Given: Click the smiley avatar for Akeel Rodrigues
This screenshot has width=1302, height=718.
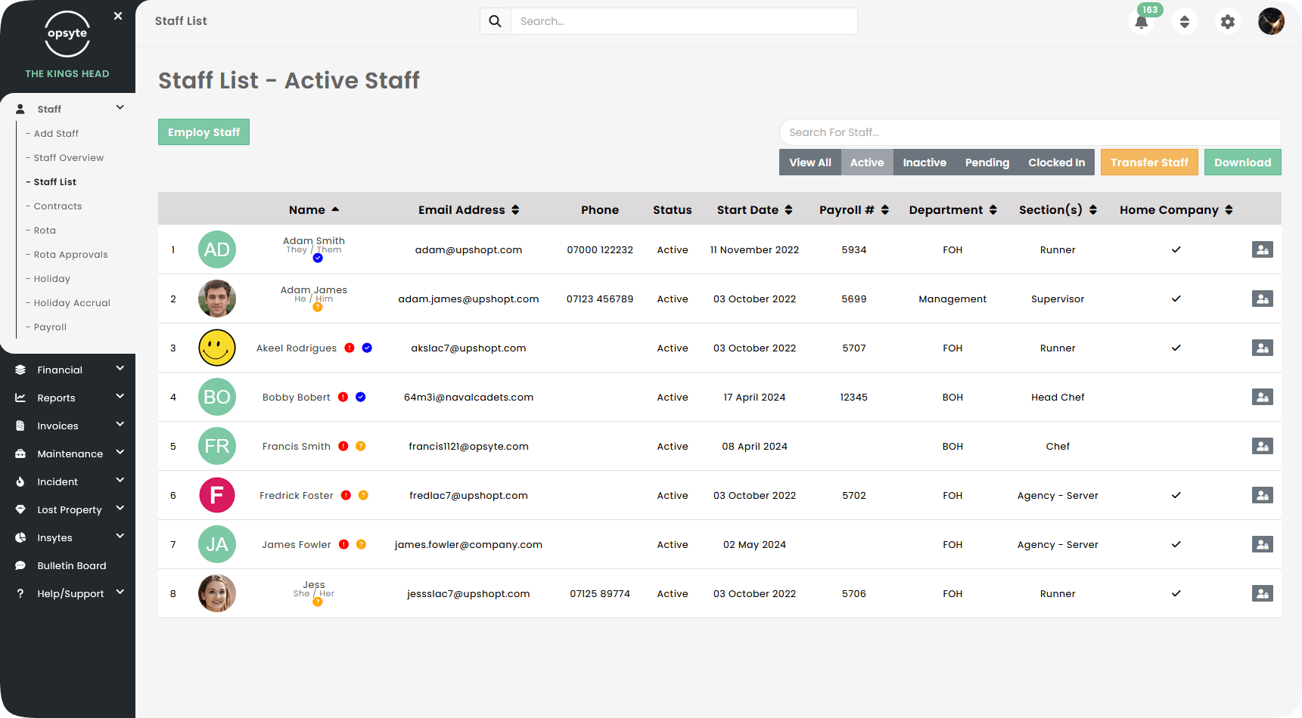Looking at the screenshot, I should point(217,348).
